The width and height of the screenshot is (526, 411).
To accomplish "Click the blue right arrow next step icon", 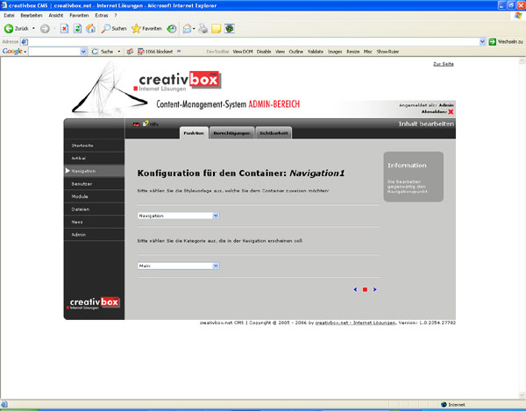I will pyautogui.click(x=375, y=288).
